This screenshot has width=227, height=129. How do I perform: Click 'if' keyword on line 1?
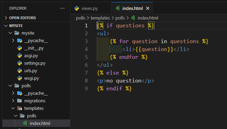[109, 26]
